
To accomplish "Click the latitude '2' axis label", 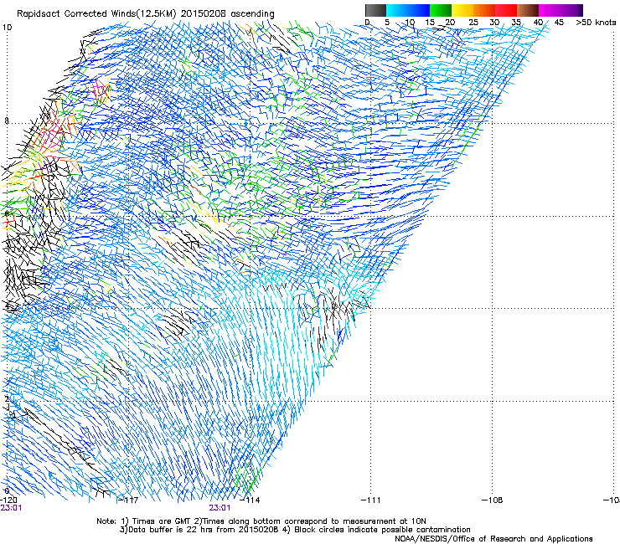I will (x=7, y=398).
